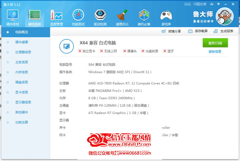Viewport: 240px width, 161px height.
Task: Minimize the 鲁大师 window
Action: tap(225, 4)
